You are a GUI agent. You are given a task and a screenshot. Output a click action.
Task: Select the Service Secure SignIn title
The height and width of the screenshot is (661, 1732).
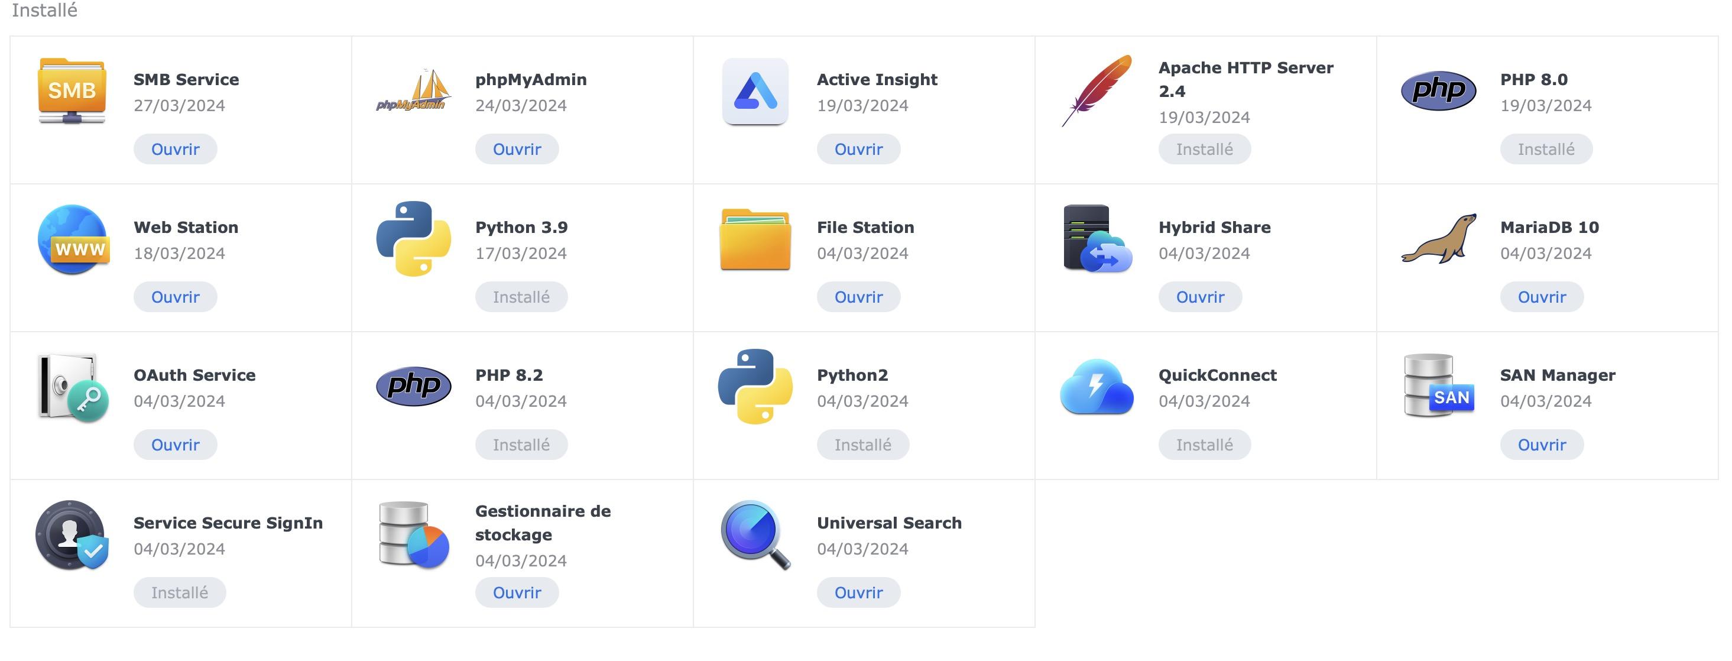(228, 523)
